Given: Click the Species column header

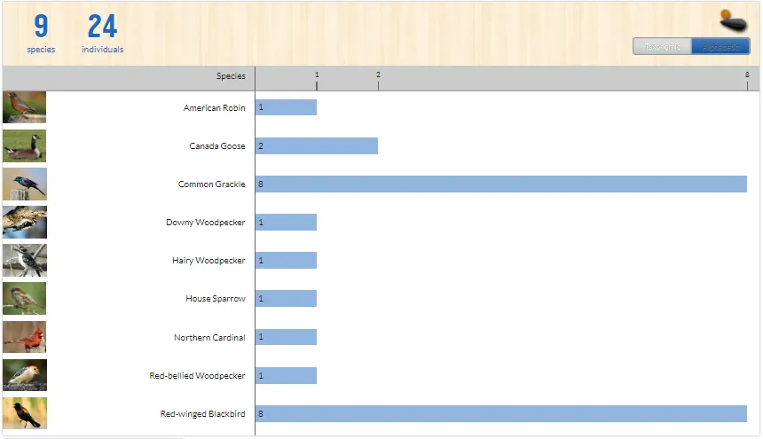Looking at the screenshot, I should (231, 76).
